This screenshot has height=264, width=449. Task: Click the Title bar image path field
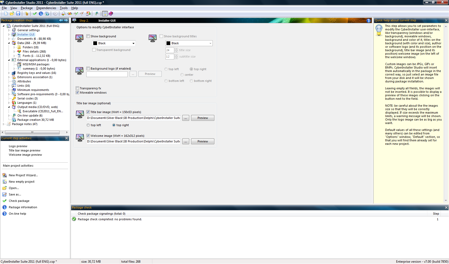tap(133, 118)
